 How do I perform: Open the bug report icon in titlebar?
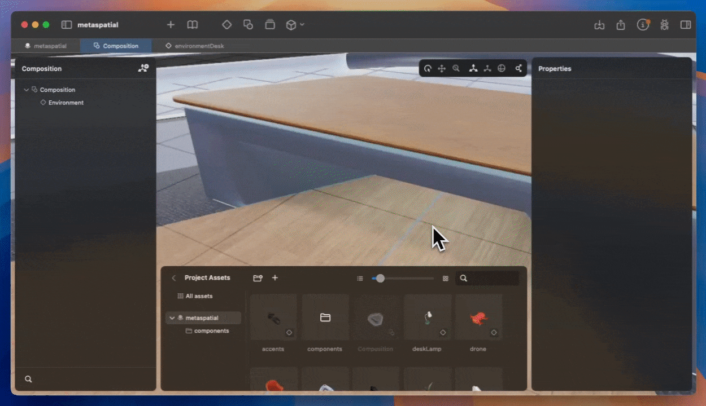tap(664, 25)
